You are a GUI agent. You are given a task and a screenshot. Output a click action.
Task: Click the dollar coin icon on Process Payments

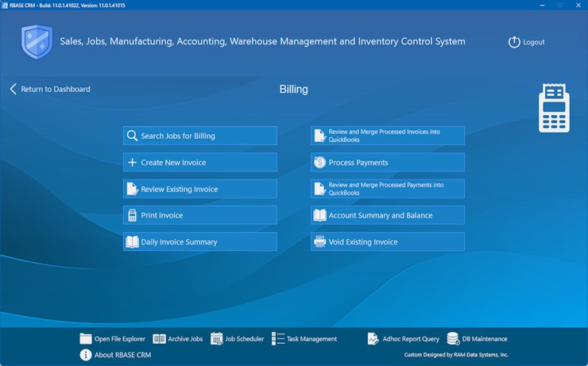coord(320,162)
